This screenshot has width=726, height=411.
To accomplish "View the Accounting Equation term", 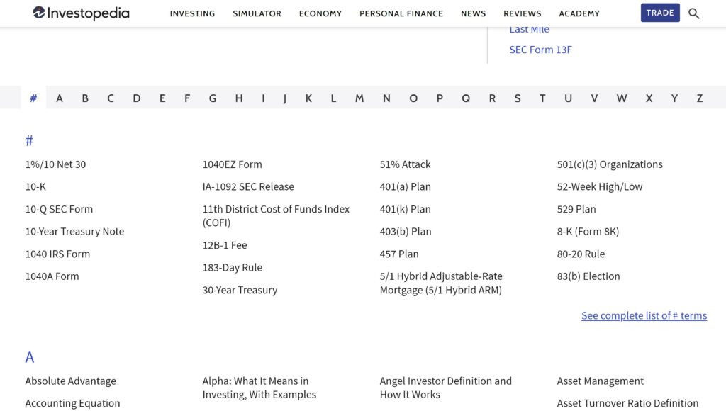I will coord(72,403).
